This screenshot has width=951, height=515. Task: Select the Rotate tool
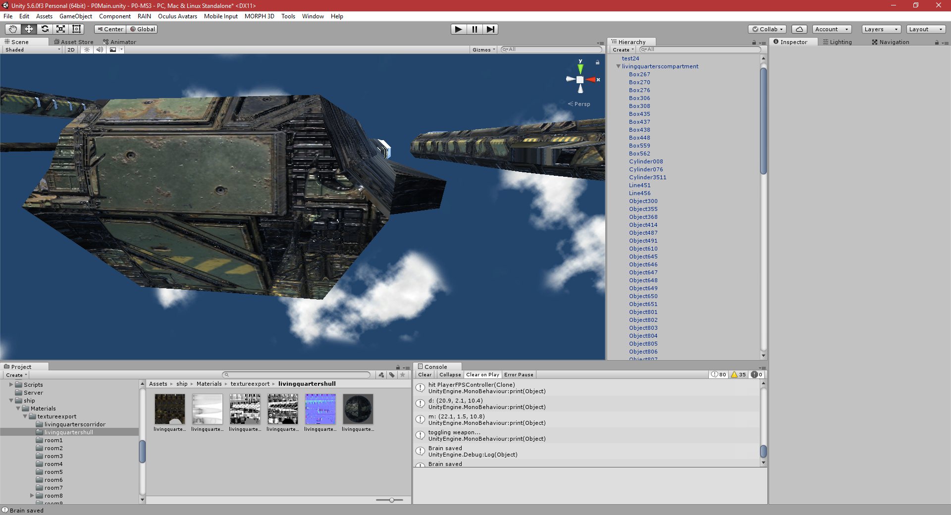click(45, 29)
